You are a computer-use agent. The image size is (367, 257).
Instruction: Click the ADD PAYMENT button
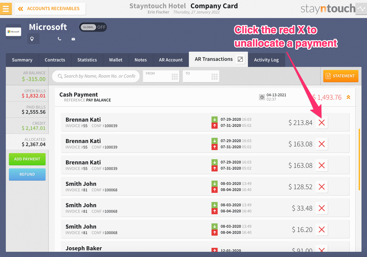[27, 159]
